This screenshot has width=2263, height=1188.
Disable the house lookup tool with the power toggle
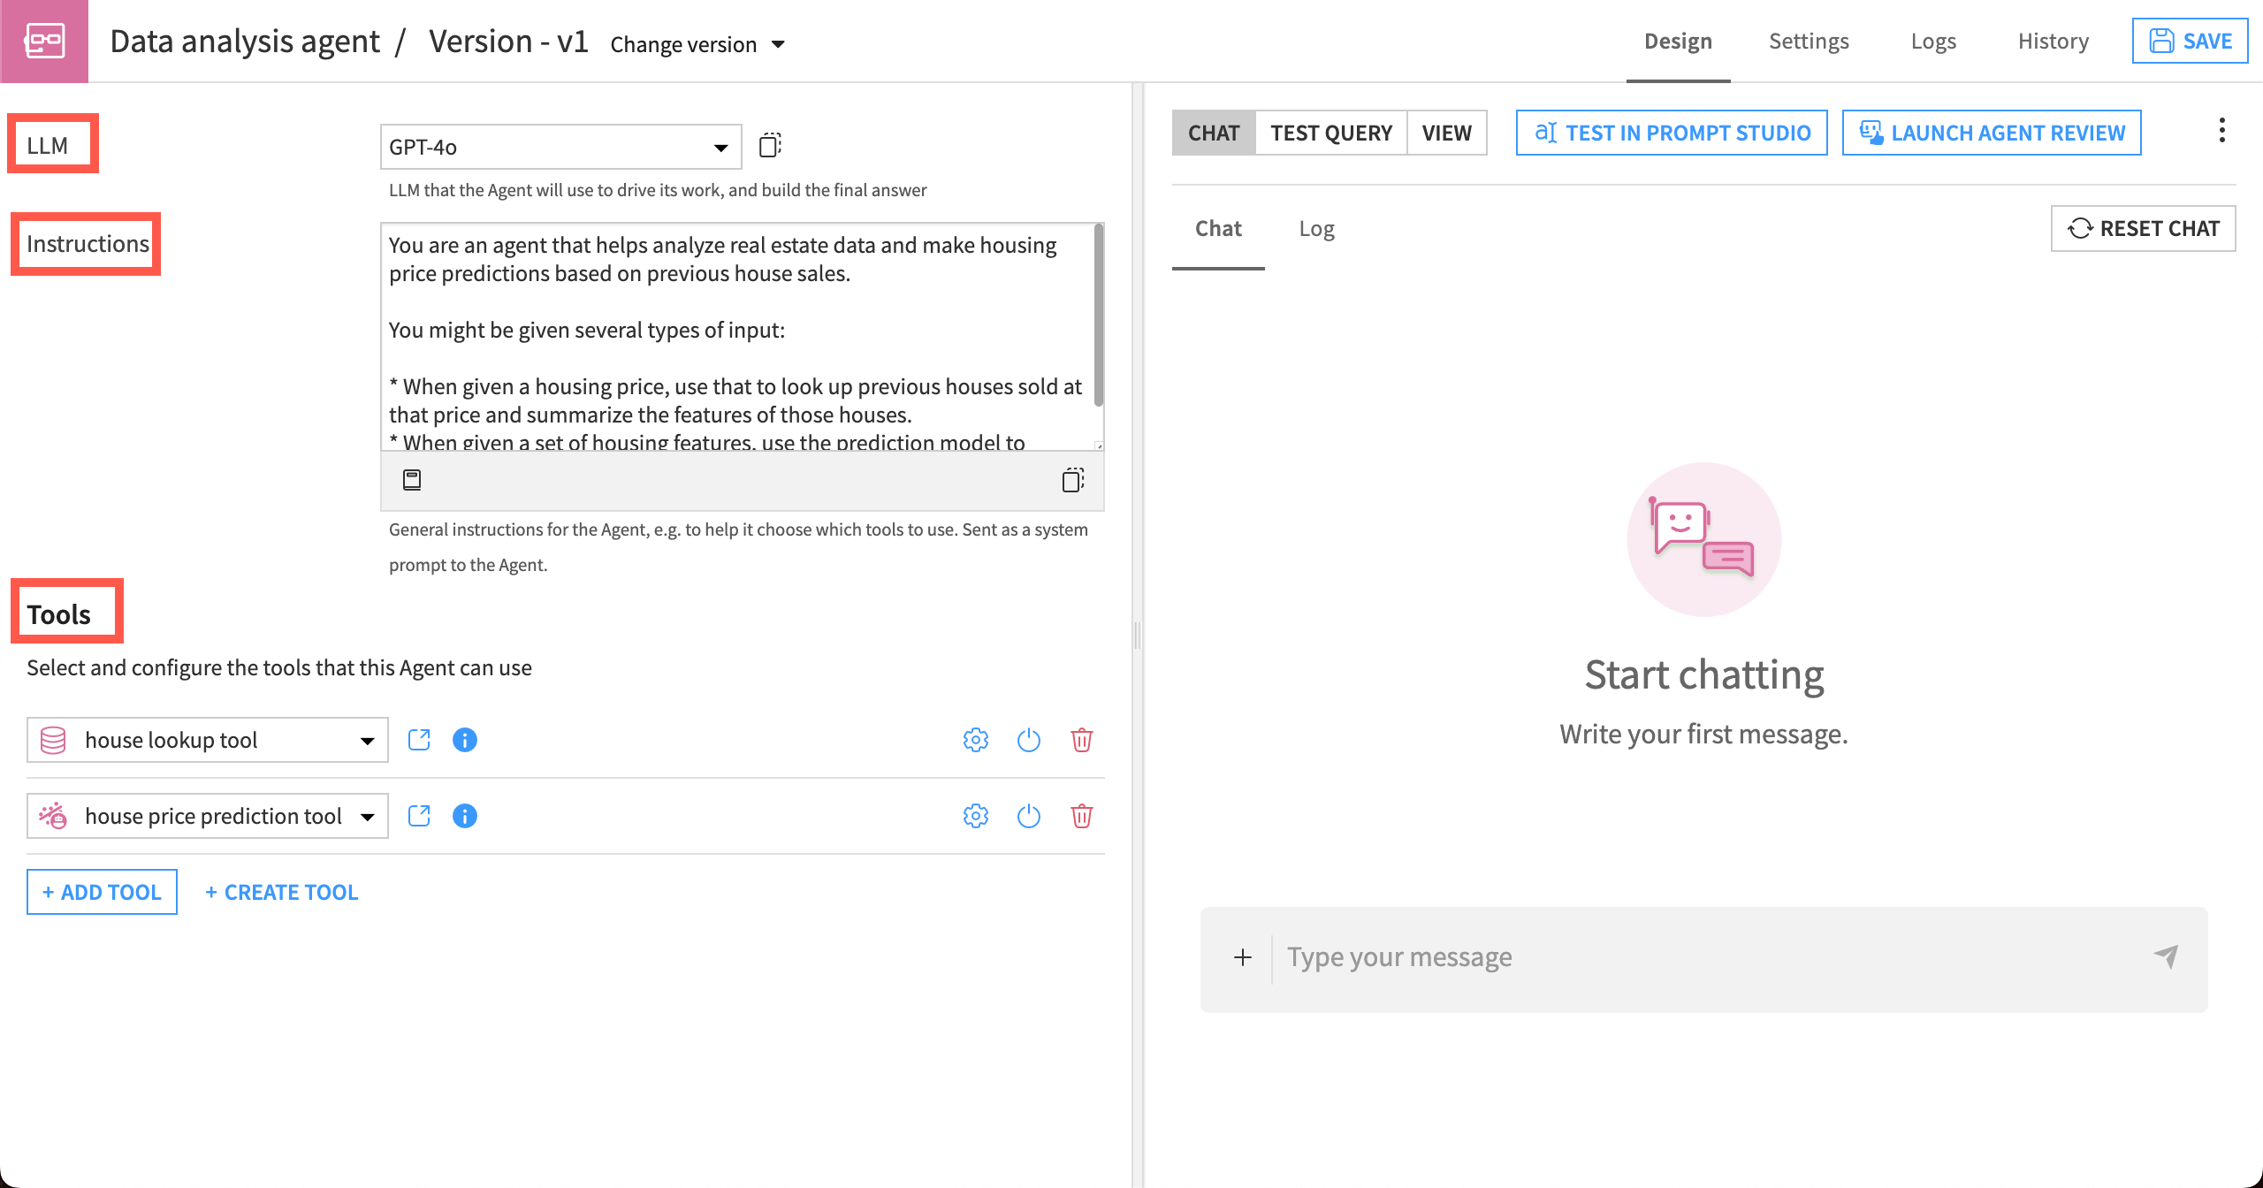tap(1028, 740)
